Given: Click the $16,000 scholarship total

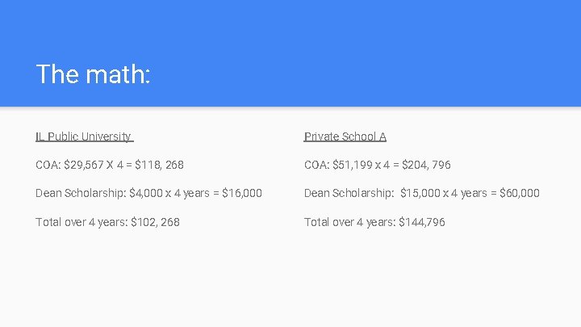Looking at the screenshot, I should pyautogui.click(x=242, y=193).
